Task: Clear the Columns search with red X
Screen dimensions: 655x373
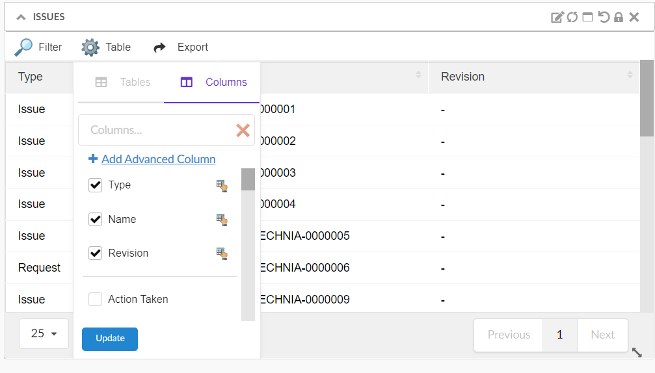Action: click(x=243, y=131)
